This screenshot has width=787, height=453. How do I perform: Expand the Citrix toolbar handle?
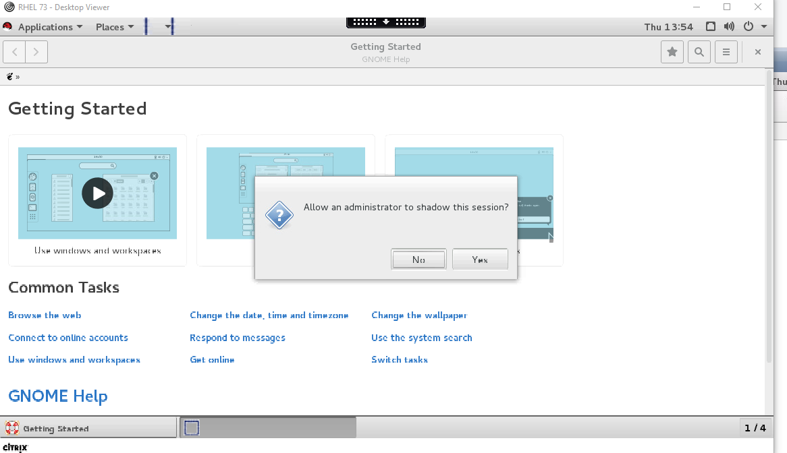tap(386, 22)
